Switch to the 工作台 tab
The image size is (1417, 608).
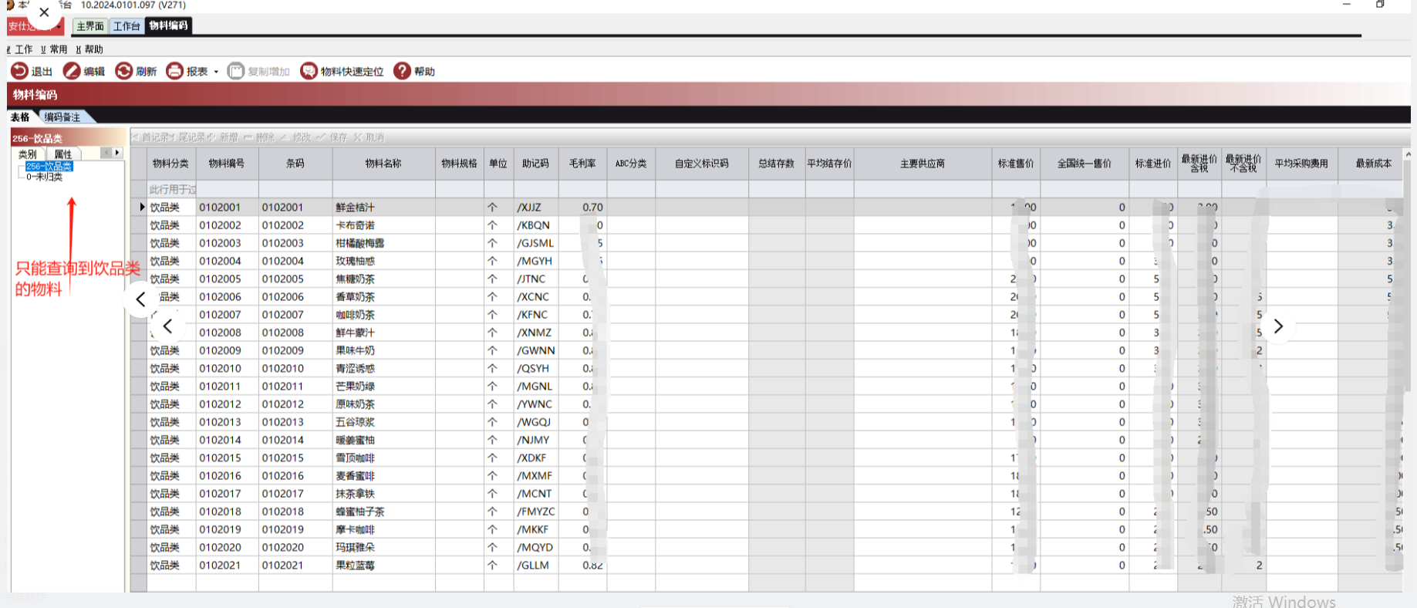tap(127, 26)
